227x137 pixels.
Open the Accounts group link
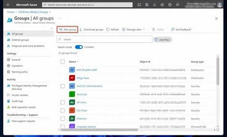(82, 94)
